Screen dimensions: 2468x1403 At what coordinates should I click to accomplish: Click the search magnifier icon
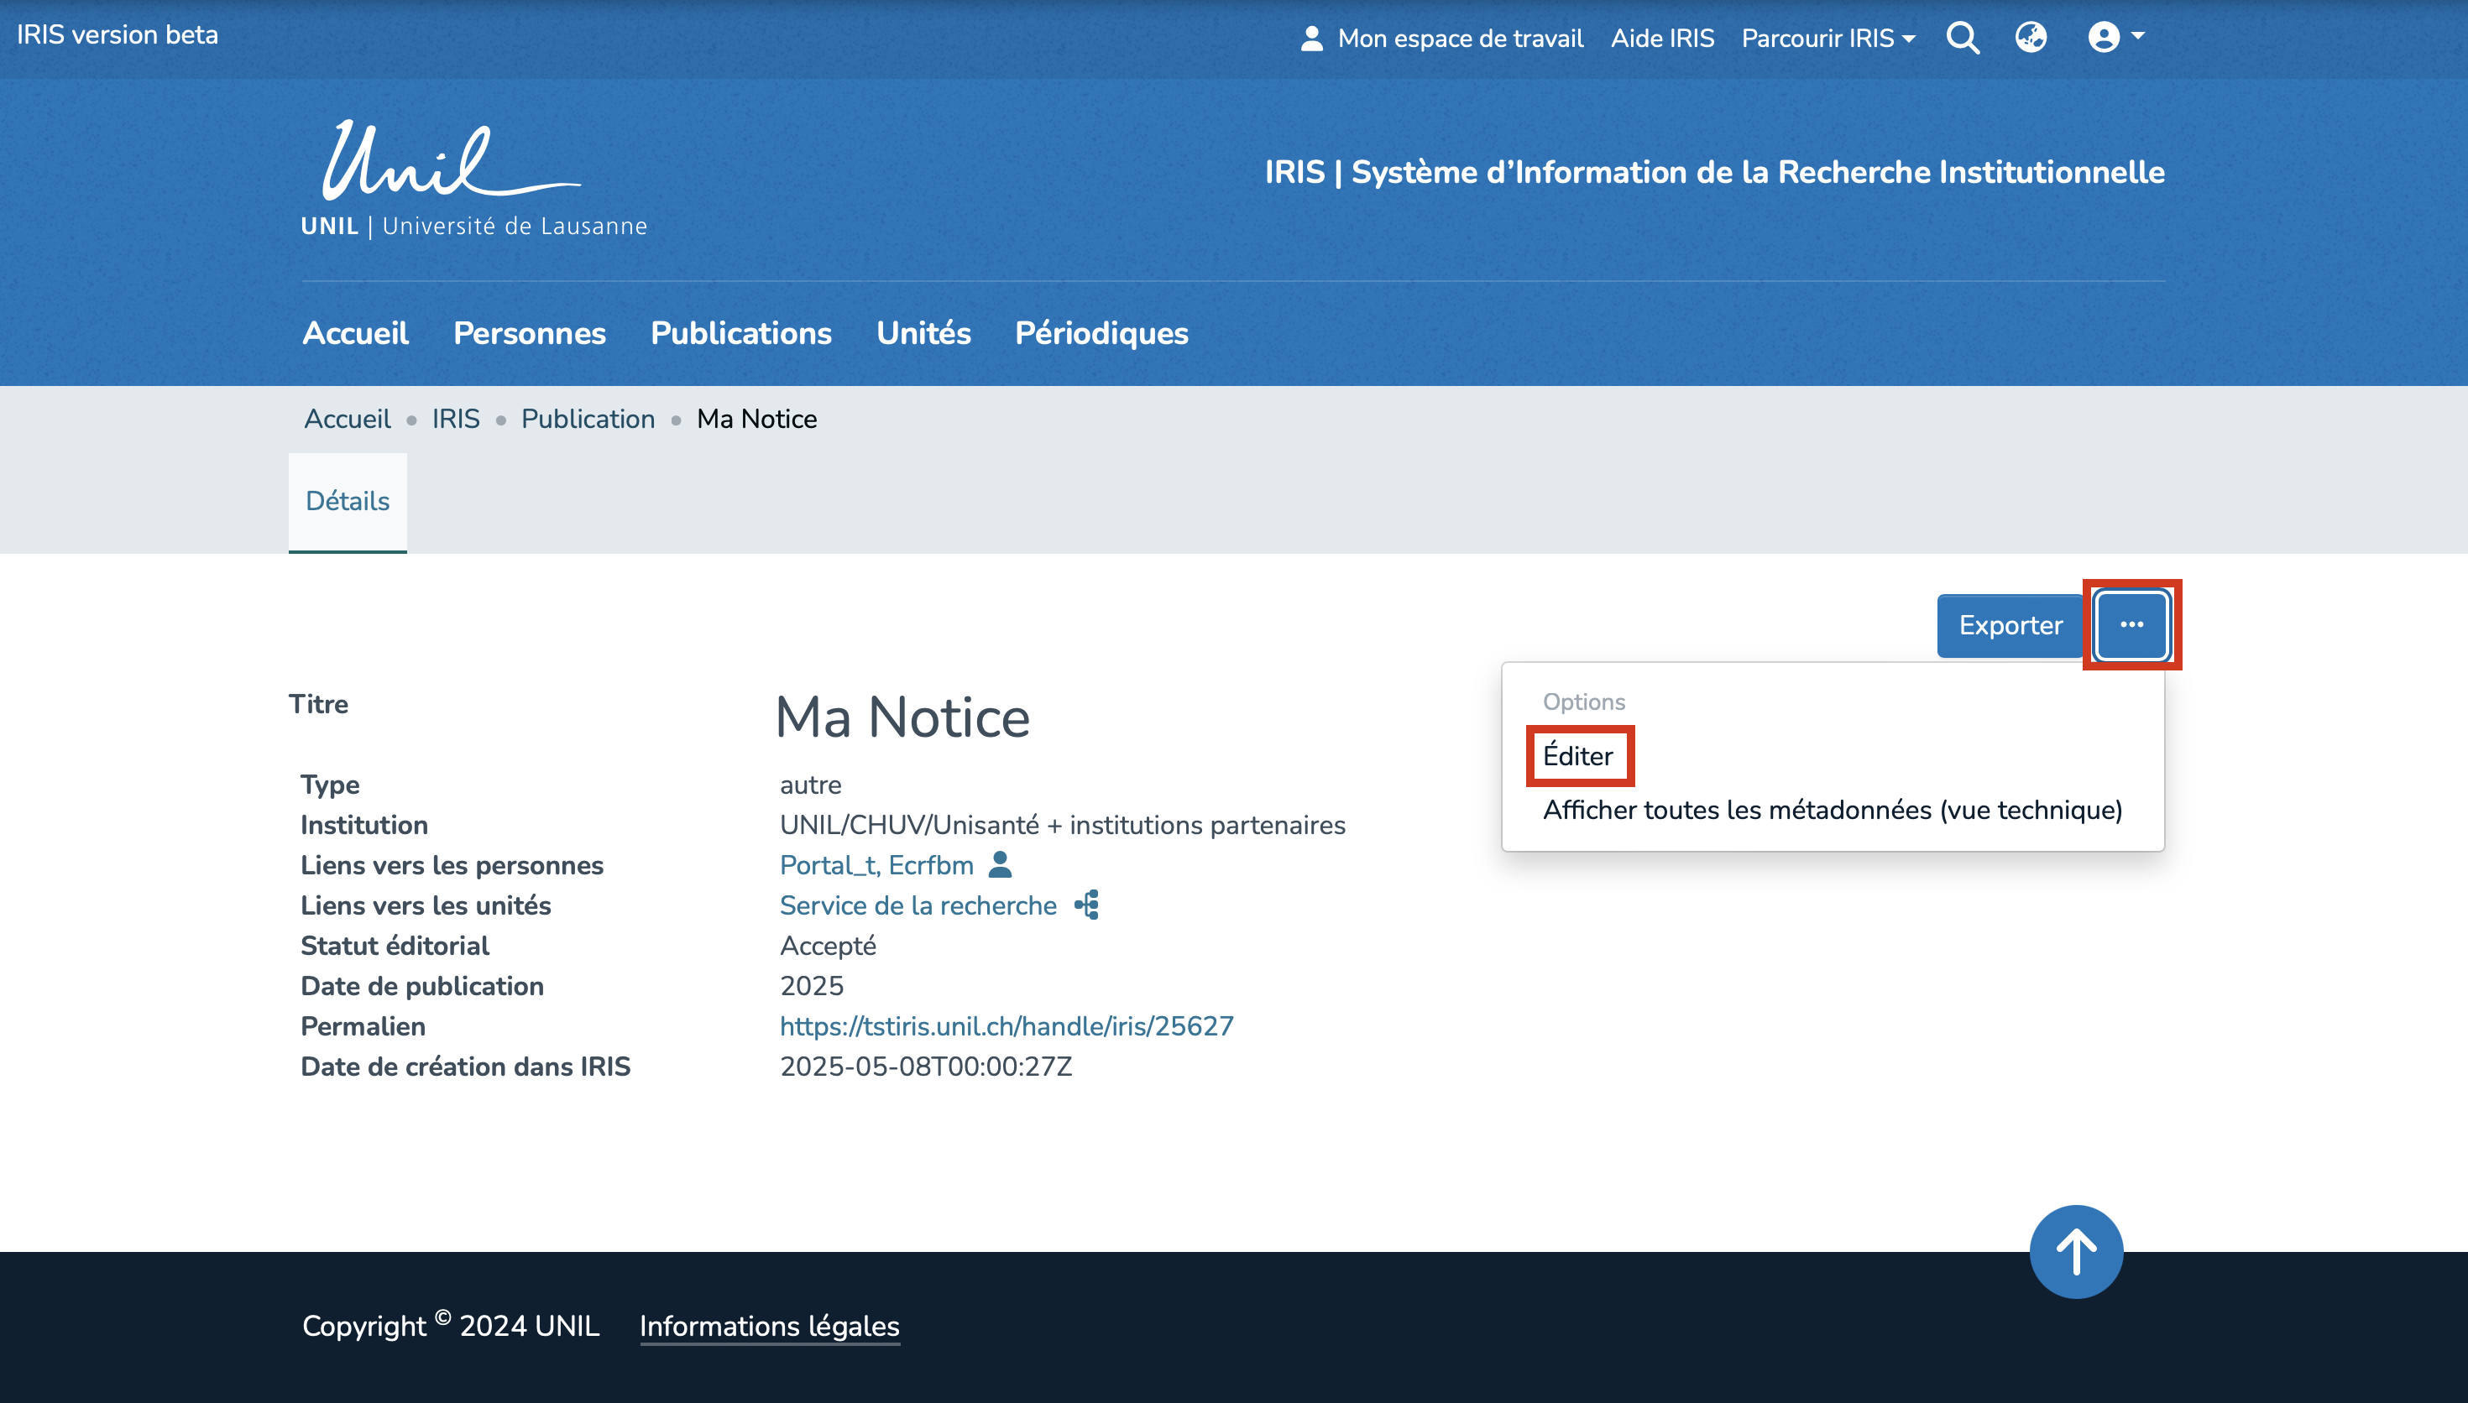click(x=1962, y=39)
